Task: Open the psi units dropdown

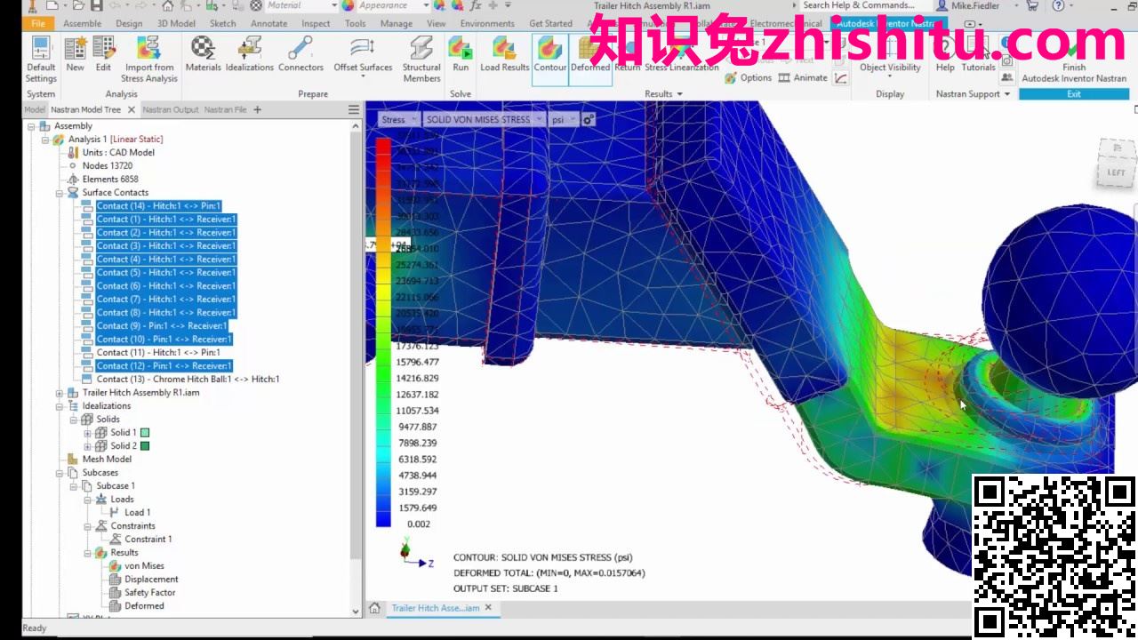Action: coord(562,119)
